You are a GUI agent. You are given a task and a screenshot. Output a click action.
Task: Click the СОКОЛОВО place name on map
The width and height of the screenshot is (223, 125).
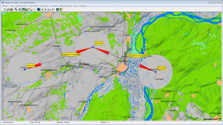(83, 102)
